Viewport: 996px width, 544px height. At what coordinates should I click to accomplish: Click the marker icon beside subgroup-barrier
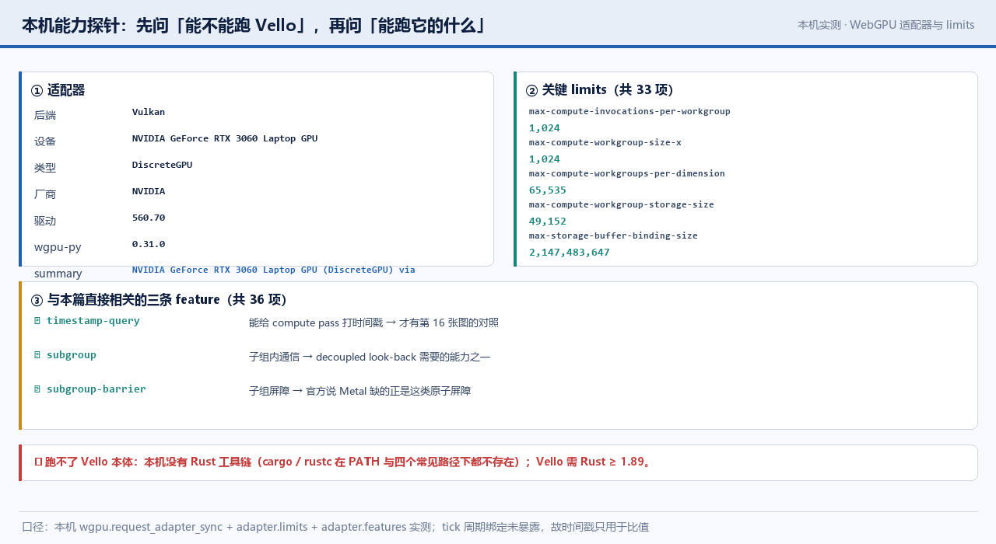pyautogui.click(x=37, y=389)
